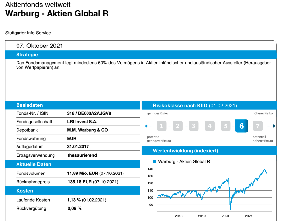Click the 120 y-axis label on chart
The height and width of the screenshot is (221, 281).
(150, 183)
